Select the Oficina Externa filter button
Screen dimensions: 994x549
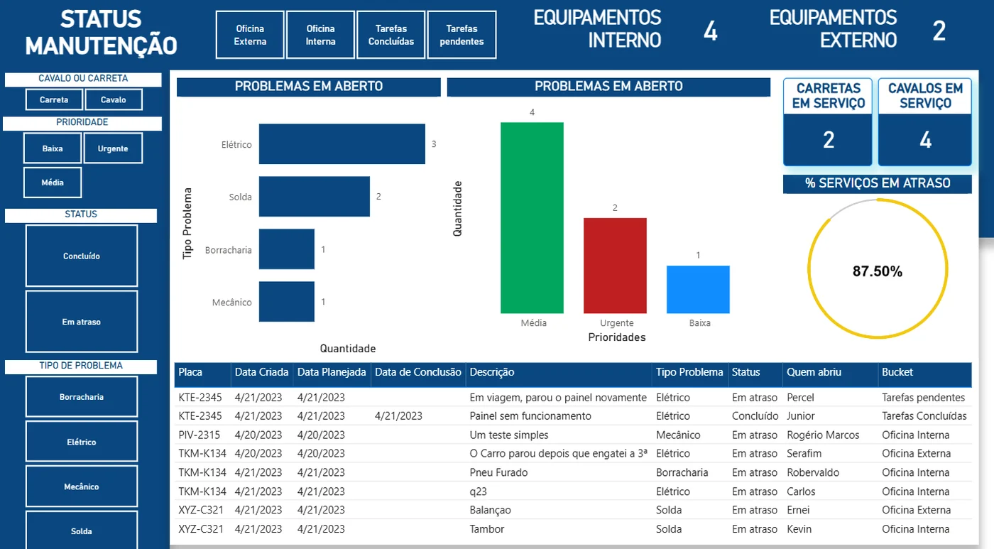[x=250, y=35]
